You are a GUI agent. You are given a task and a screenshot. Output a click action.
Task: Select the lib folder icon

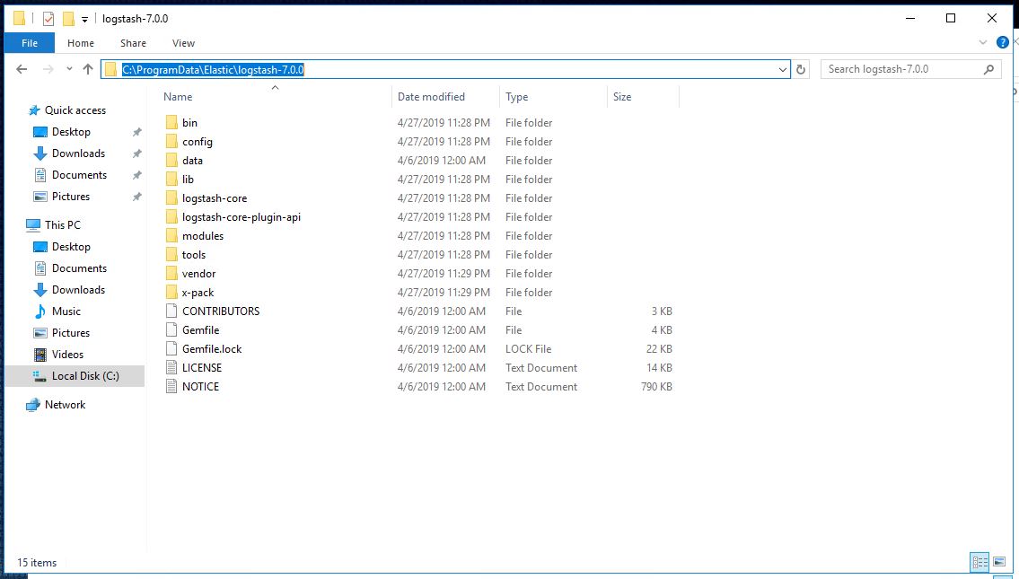171,179
